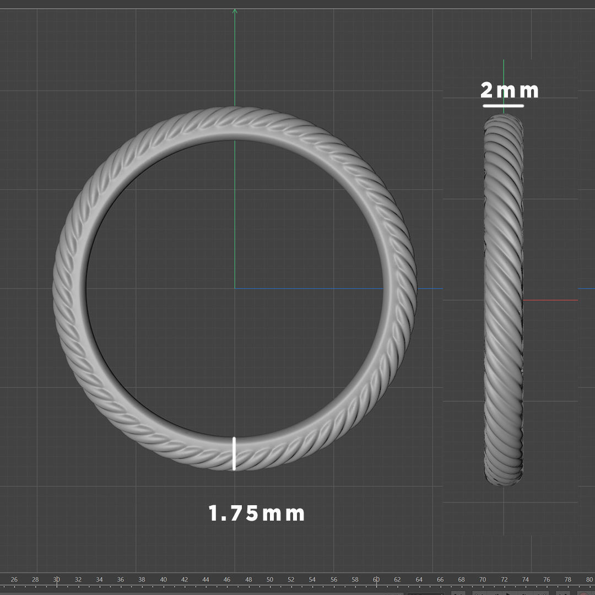
Task: Place the playhead at frame 48
Action: point(248,580)
